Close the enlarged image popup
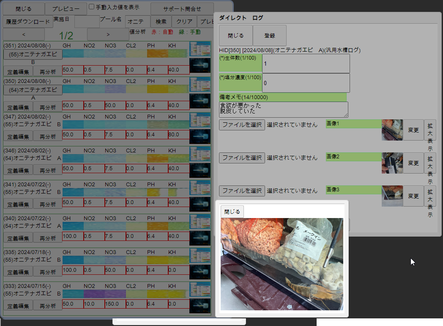 tap(232, 212)
